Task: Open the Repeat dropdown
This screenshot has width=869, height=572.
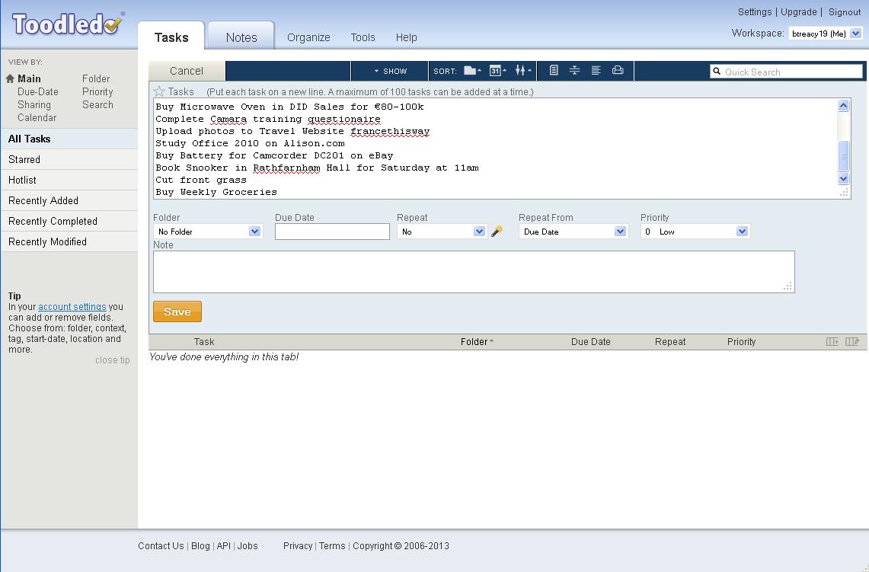Action: click(442, 231)
